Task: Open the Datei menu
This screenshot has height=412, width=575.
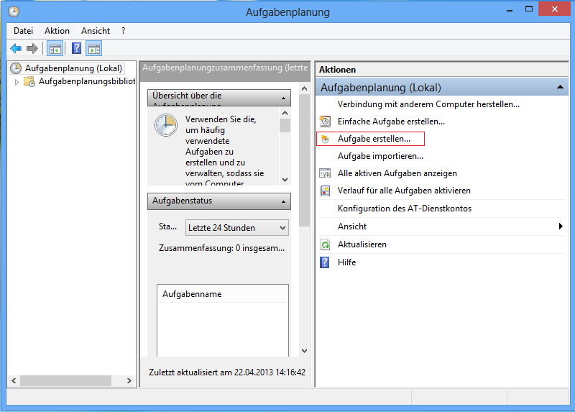Action: tap(23, 31)
